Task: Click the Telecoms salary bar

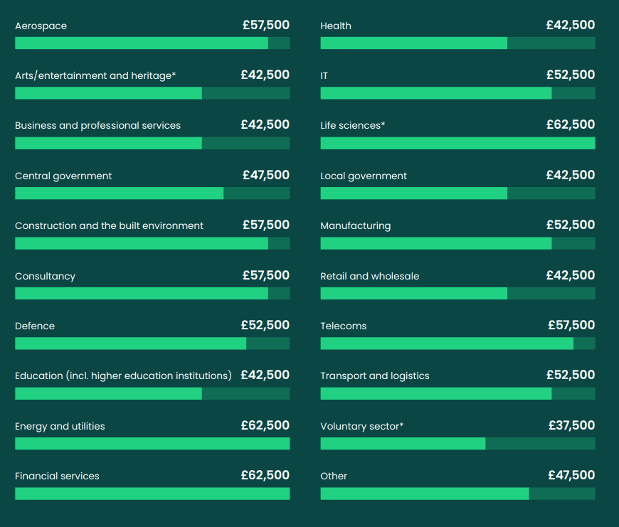Action: point(457,344)
